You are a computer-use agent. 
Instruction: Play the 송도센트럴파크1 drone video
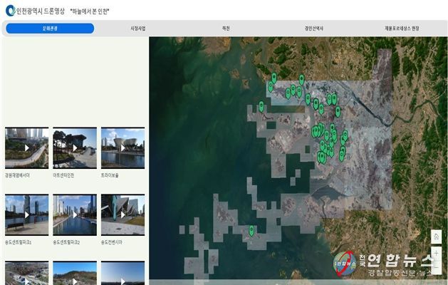click(27, 214)
